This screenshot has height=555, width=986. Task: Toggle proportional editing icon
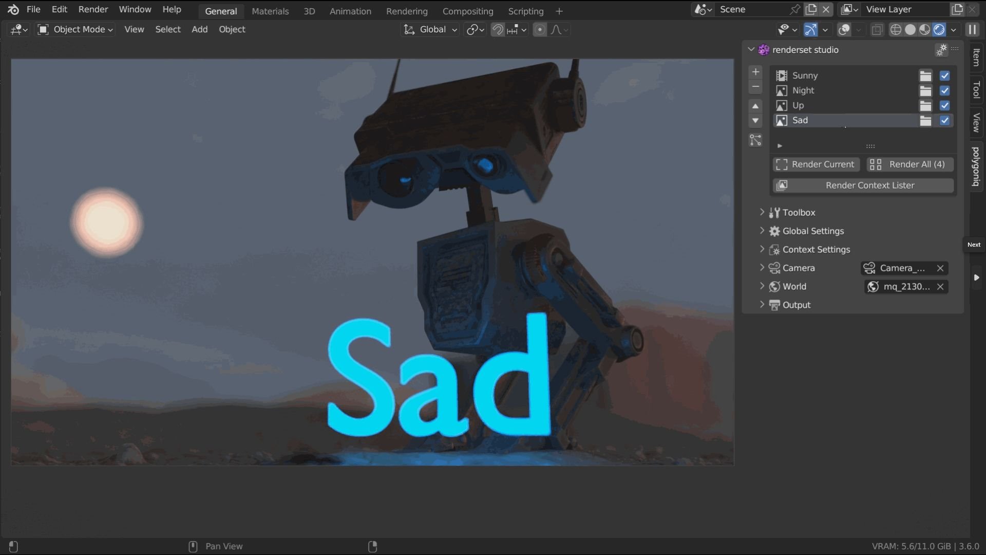coord(540,29)
